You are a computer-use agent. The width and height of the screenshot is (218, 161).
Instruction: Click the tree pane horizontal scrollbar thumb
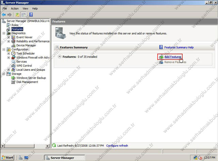coord(19,146)
